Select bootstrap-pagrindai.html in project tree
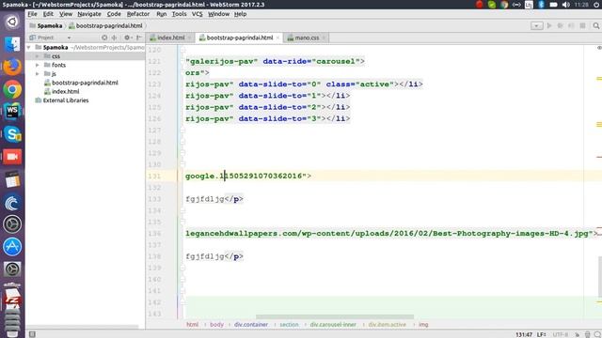 (85, 83)
